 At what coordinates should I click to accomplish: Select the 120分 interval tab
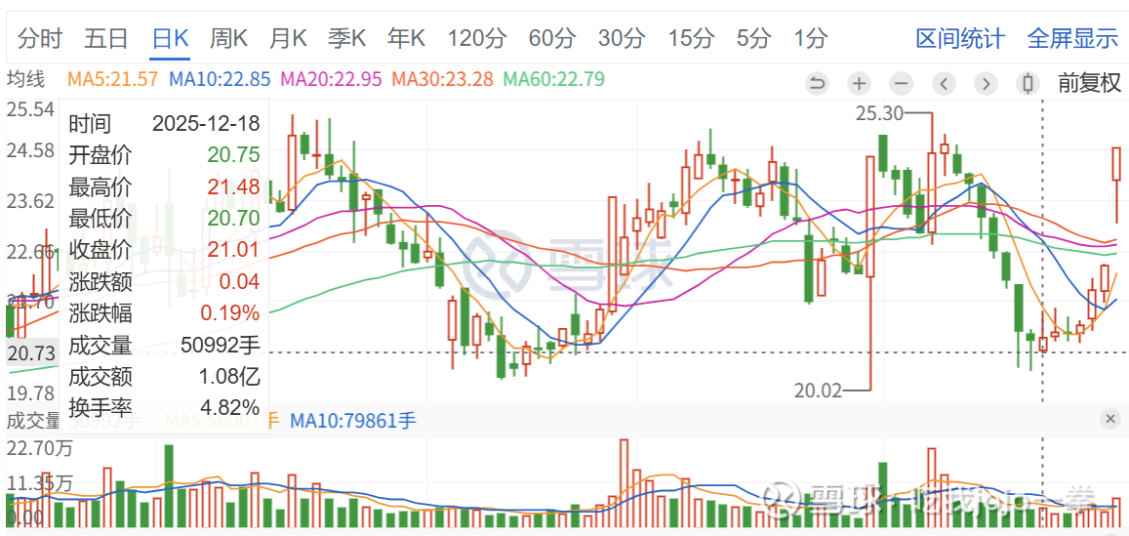tap(476, 38)
